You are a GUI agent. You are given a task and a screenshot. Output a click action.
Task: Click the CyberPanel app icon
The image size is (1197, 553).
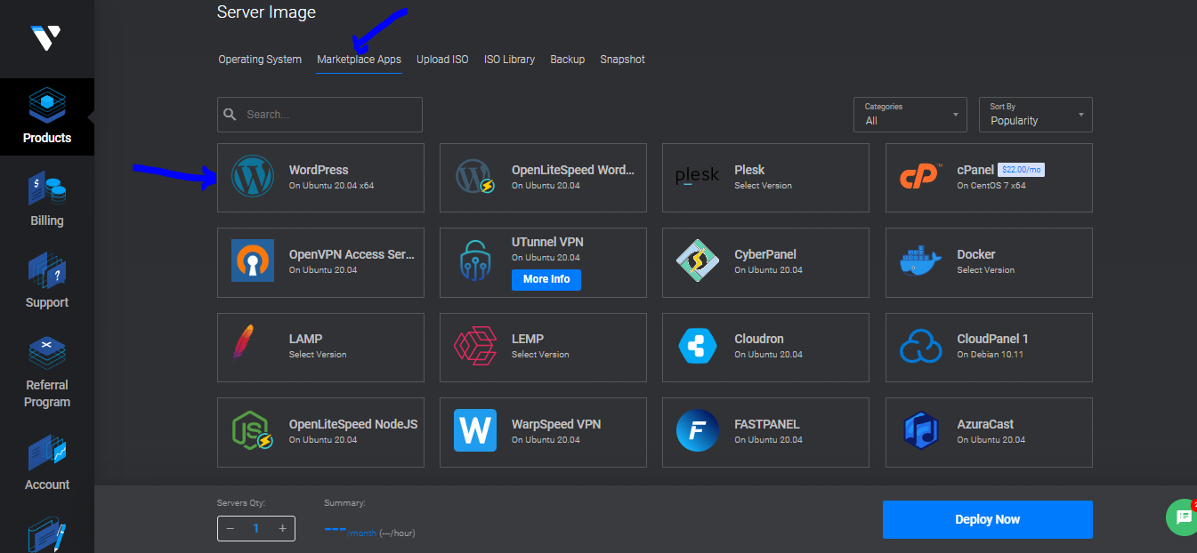point(699,261)
